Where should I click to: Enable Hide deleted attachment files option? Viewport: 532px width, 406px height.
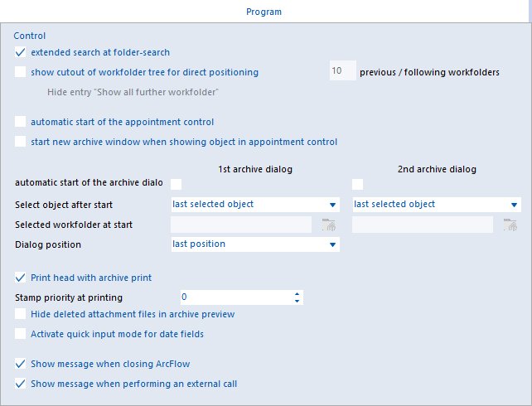click(x=21, y=314)
